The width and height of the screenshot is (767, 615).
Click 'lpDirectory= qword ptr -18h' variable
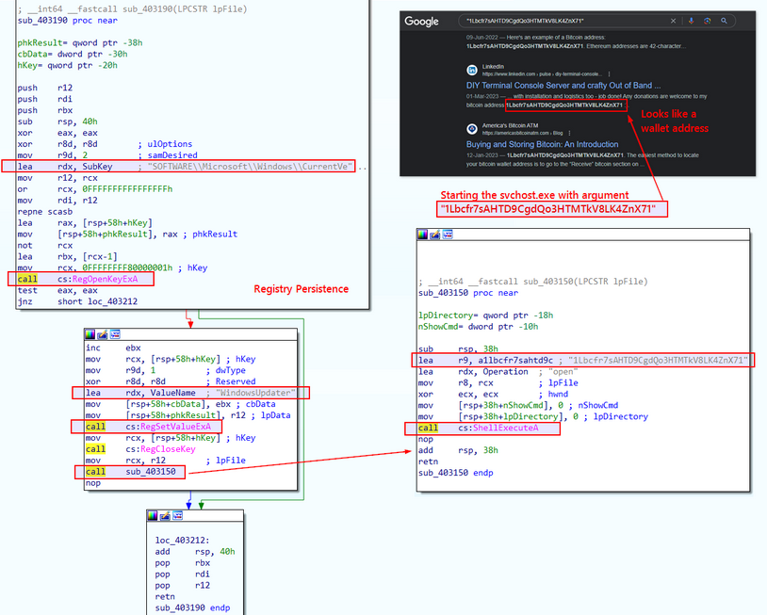coord(485,316)
